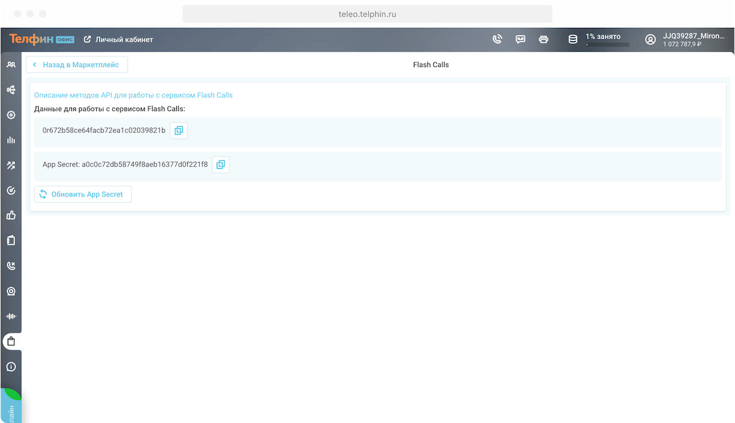Click the account name JJQ39287_Miron

click(x=693, y=36)
